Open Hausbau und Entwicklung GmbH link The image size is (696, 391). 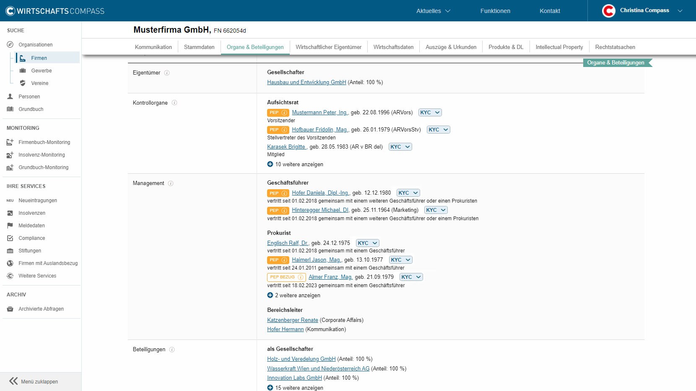click(x=306, y=82)
